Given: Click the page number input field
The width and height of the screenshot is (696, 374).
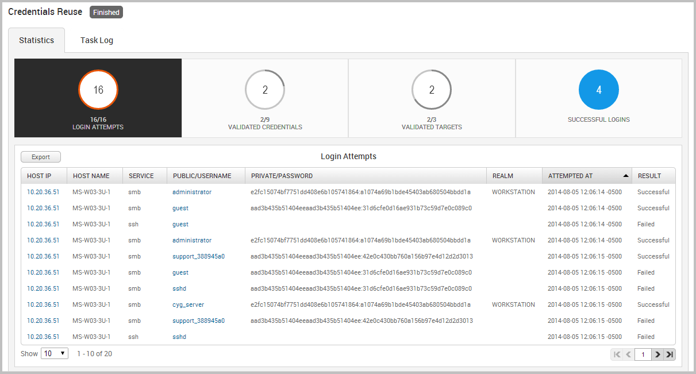Looking at the screenshot, I should point(643,354).
